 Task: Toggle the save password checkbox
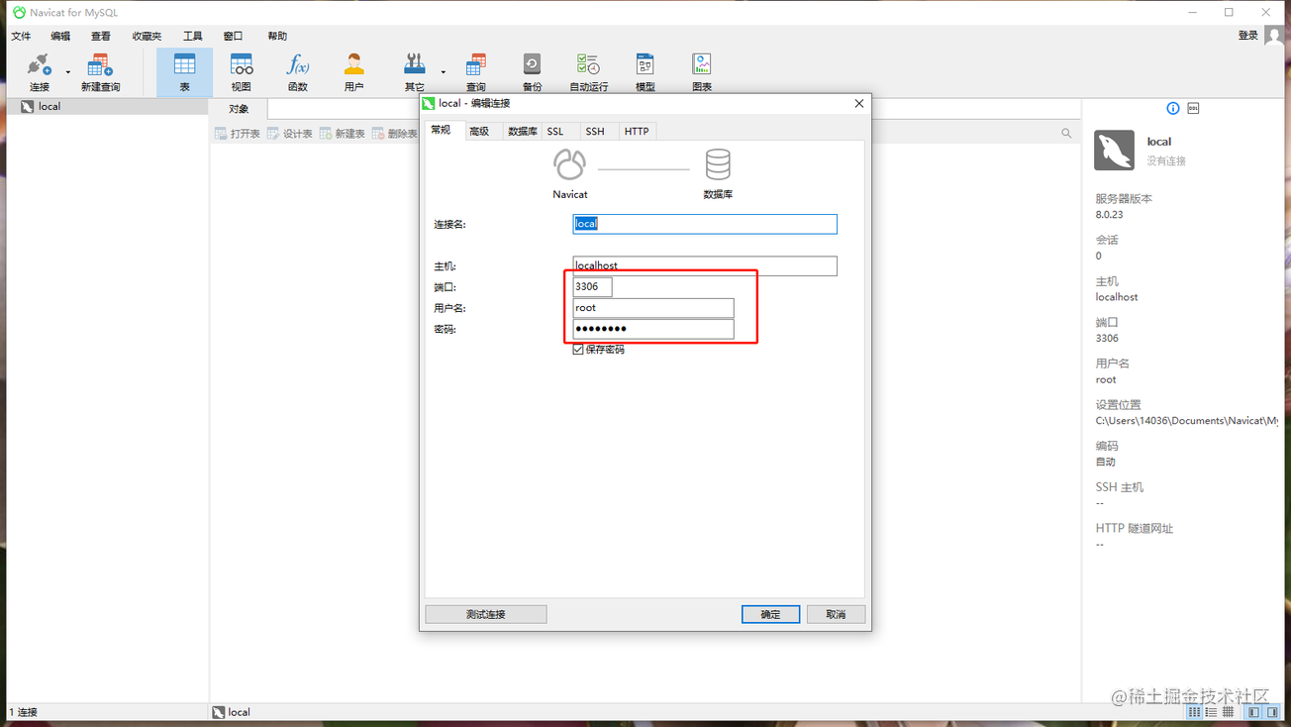(x=578, y=350)
